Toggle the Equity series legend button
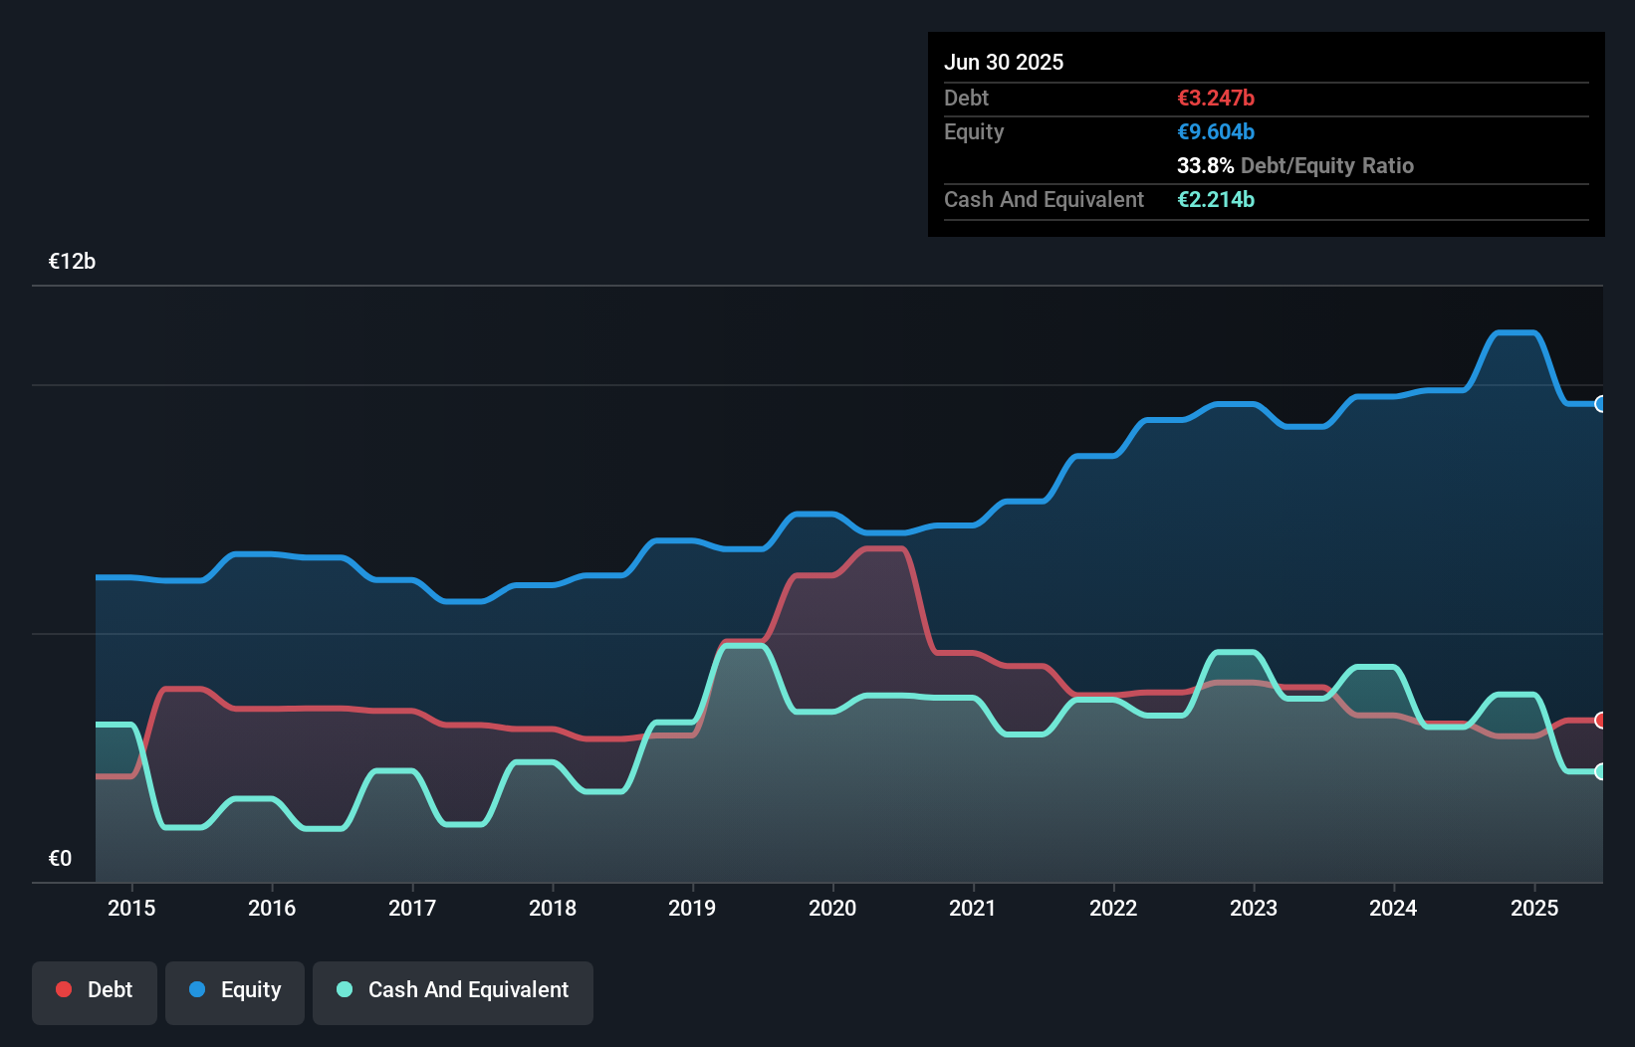 pyautogui.click(x=235, y=990)
